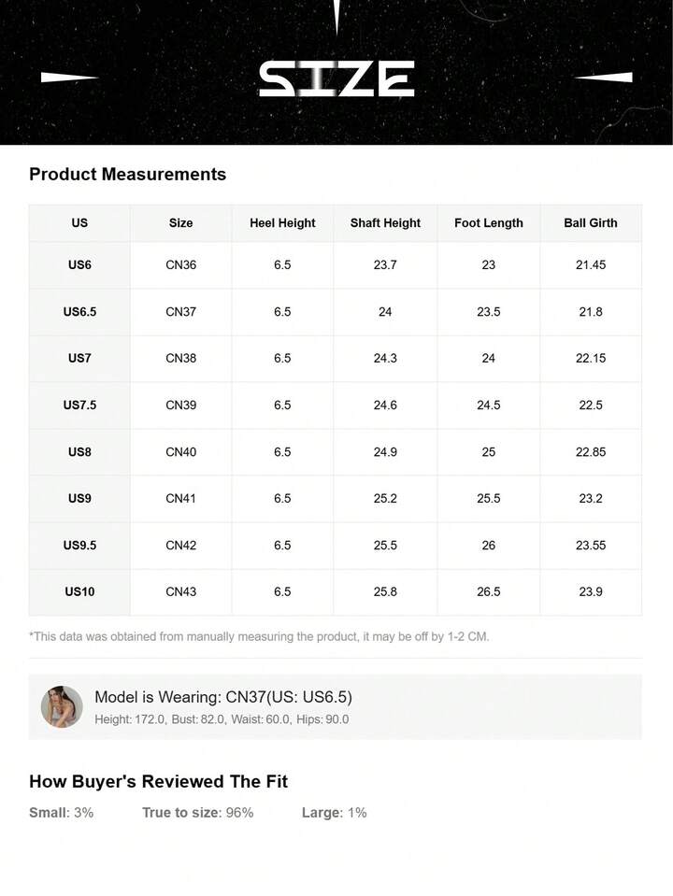
Task: Select the US6 row header
Action: 79,265
